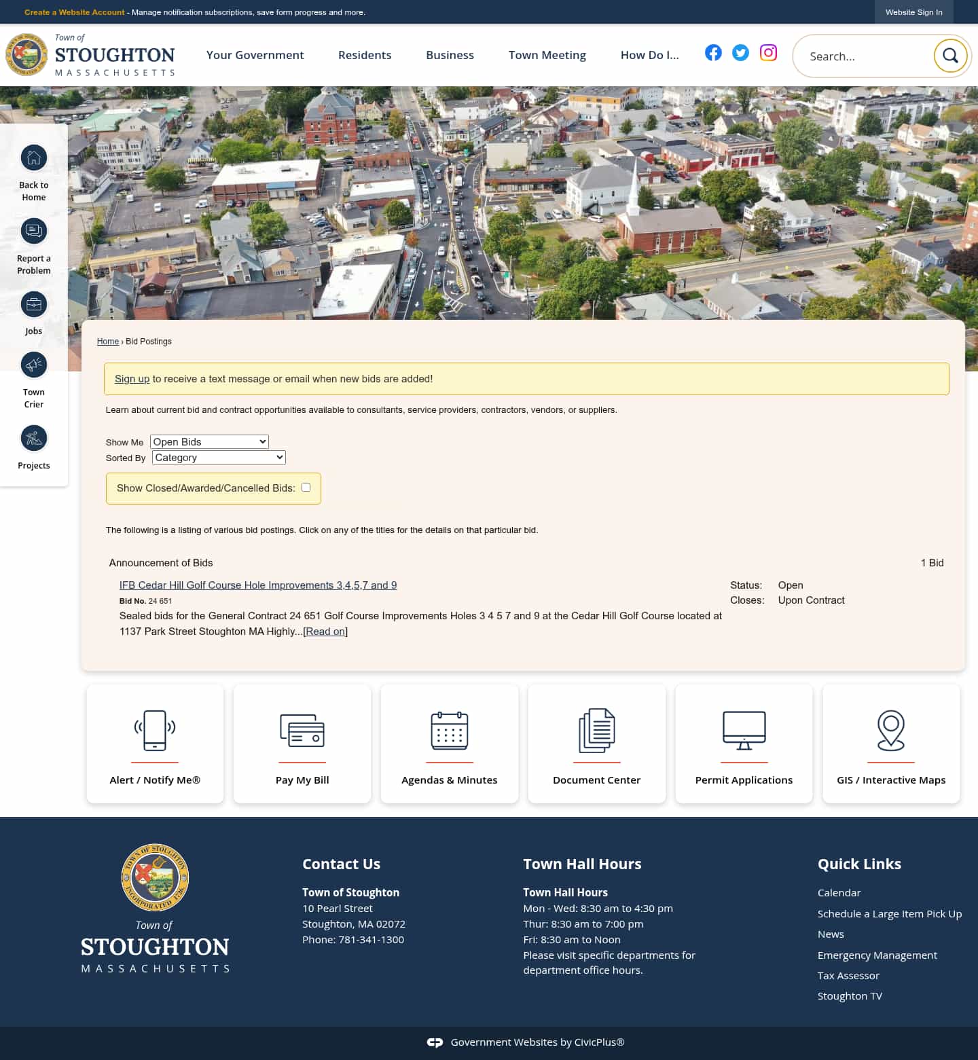Open the Instagram icon
978x1060 pixels.
click(768, 52)
